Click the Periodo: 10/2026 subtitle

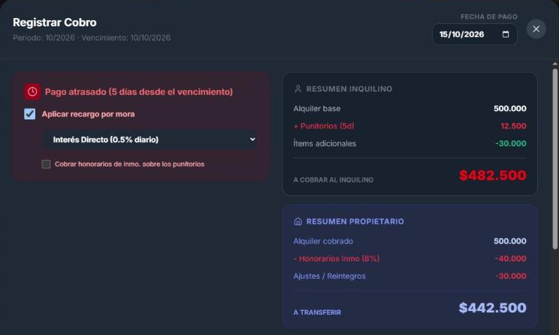pyautogui.click(x=91, y=38)
